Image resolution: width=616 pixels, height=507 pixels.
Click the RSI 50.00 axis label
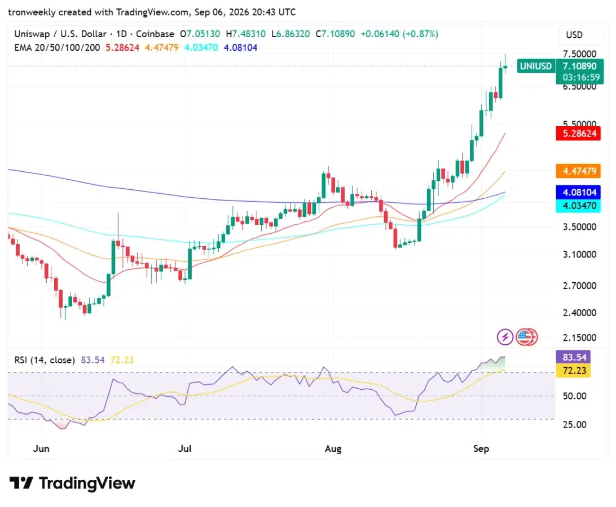point(574,396)
